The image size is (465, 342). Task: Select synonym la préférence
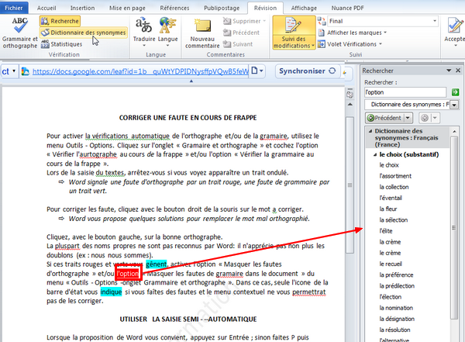pos(396,275)
